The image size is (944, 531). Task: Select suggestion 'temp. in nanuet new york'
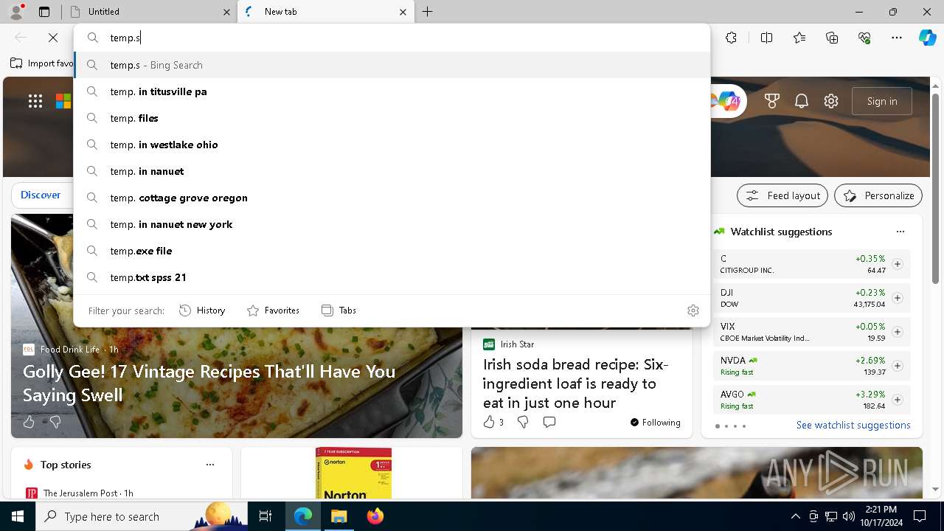pyautogui.click(x=392, y=224)
